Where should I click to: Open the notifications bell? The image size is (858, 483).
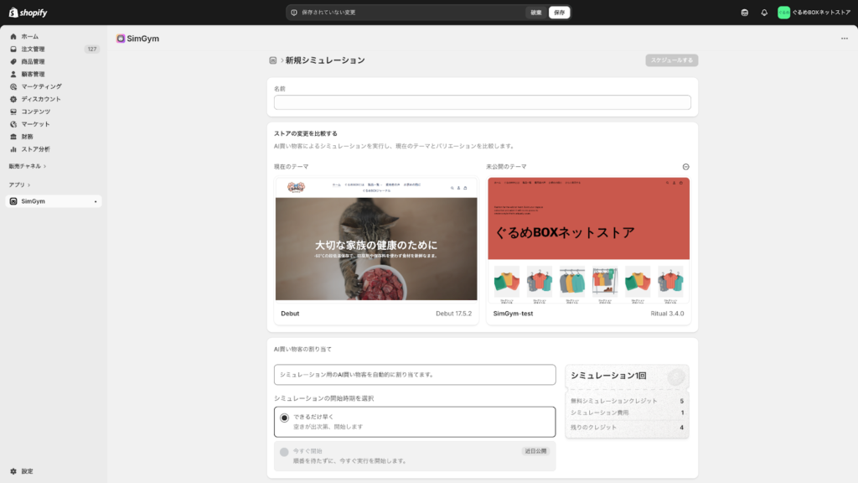pyautogui.click(x=764, y=13)
